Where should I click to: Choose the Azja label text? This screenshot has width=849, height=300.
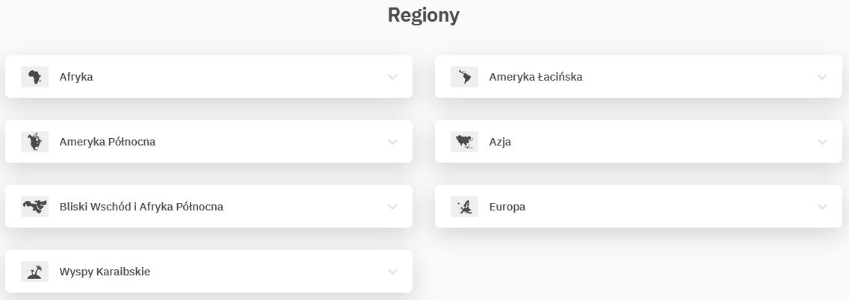(x=500, y=142)
